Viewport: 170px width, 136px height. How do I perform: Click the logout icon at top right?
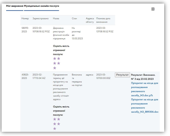click(x=153, y=9)
